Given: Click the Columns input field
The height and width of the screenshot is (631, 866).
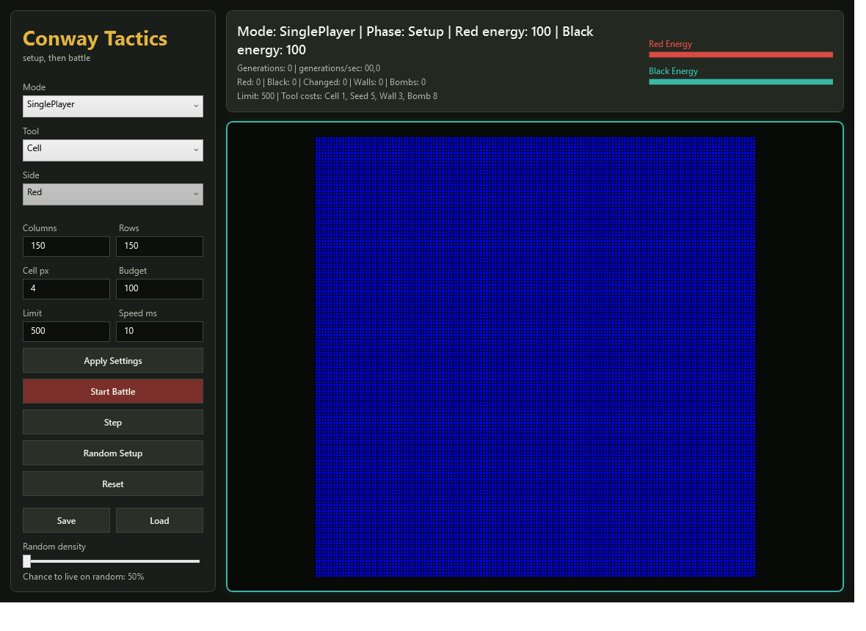Looking at the screenshot, I should [x=66, y=247].
